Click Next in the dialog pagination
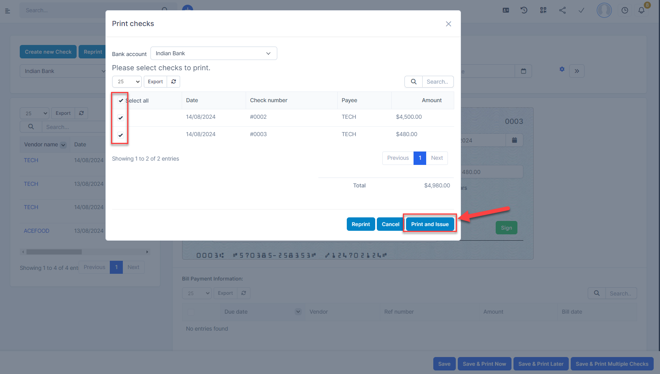The height and width of the screenshot is (374, 660). point(437,158)
